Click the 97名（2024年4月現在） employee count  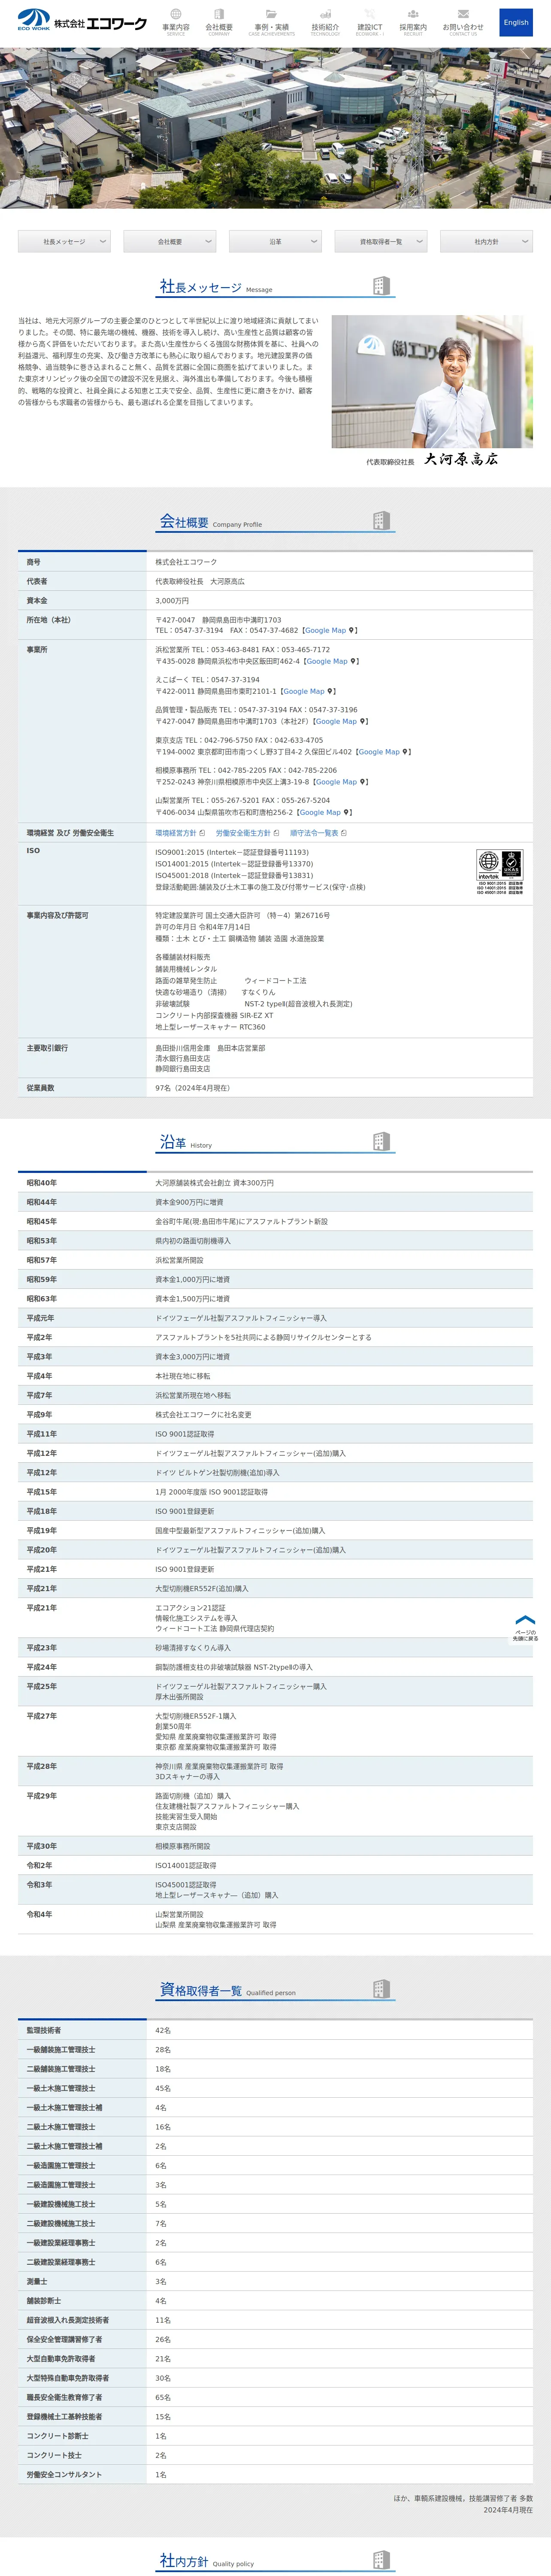click(193, 1088)
